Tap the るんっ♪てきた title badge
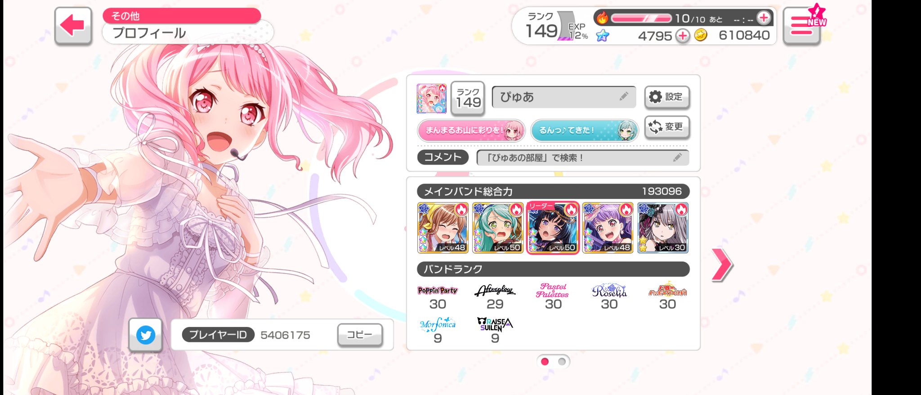This screenshot has width=921, height=395. [x=585, y=130]
